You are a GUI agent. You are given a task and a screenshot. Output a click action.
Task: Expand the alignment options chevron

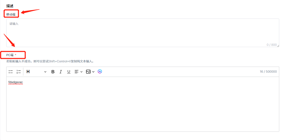pos(82,72)
